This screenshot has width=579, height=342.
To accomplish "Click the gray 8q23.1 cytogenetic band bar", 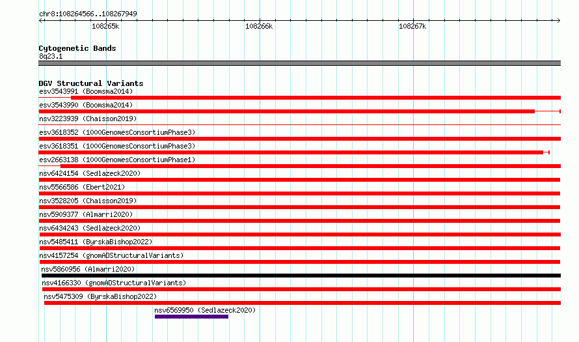I will point(299,63).
